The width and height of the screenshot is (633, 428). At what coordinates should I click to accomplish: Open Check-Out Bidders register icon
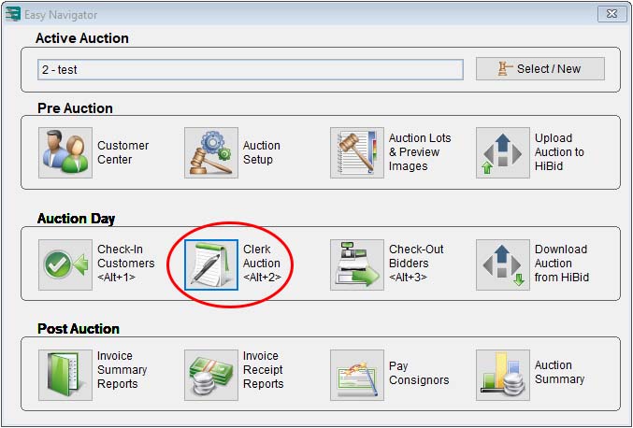point(357,264)
